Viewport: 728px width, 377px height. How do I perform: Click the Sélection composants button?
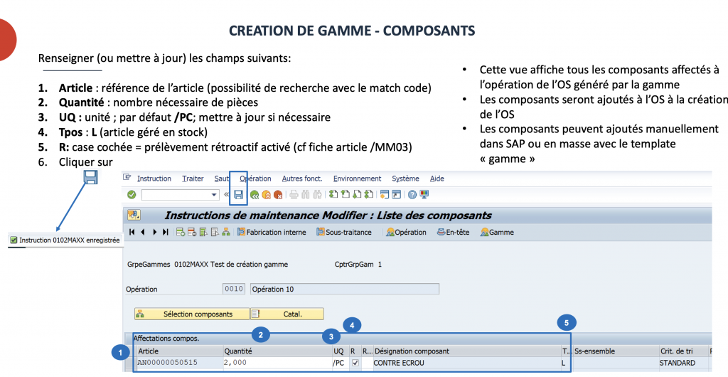tap(192, 314)
